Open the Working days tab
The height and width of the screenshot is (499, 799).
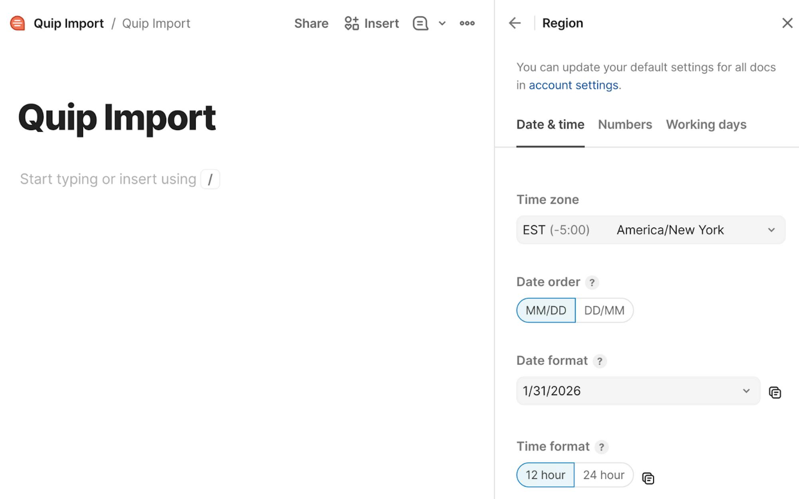coord(706,125)
